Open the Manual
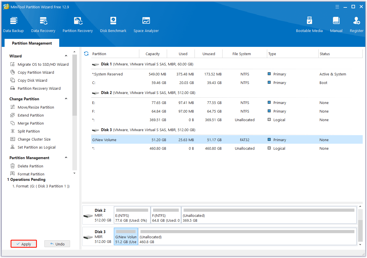The image size is (367, 258). (336, 25)
